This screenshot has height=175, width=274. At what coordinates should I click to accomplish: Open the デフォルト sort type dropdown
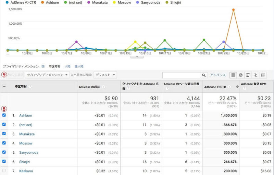tap(105, 75)
